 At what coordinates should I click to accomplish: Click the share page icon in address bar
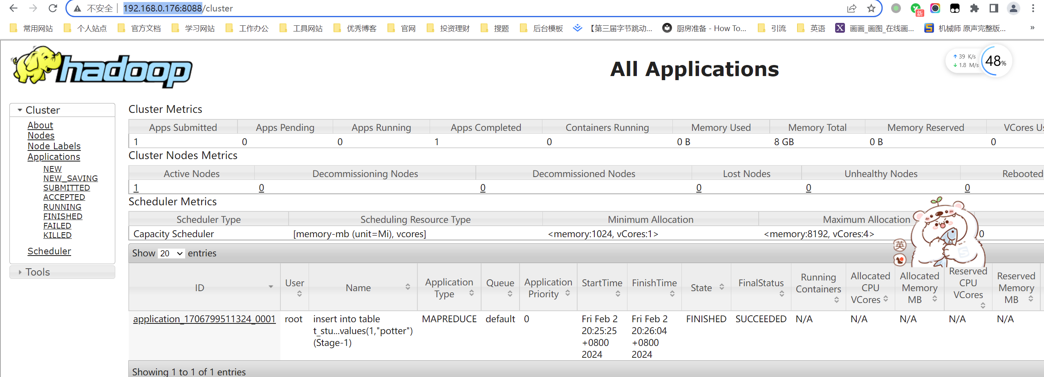(x=851, y=8)
